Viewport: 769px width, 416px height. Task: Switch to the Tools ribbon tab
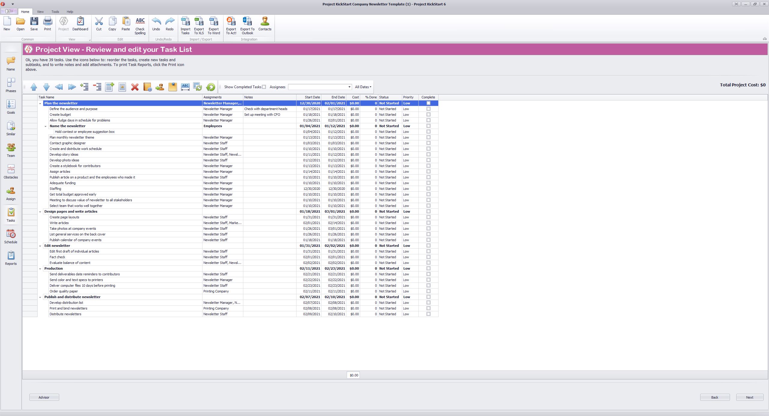point(55,12)
